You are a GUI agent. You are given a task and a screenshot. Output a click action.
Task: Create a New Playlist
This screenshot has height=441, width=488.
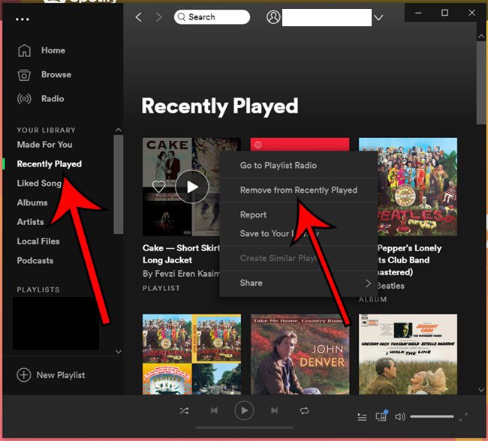click(x=51, y=375)
